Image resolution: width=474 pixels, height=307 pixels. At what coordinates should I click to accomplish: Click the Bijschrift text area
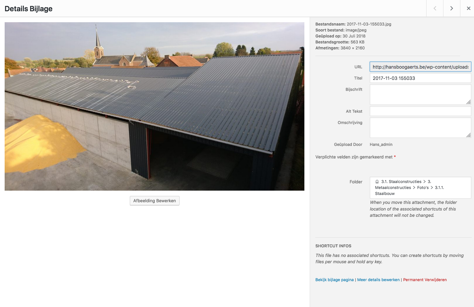(420, 94)
